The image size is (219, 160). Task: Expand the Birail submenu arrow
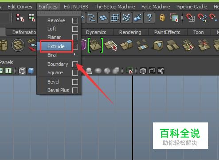point(74,54)
